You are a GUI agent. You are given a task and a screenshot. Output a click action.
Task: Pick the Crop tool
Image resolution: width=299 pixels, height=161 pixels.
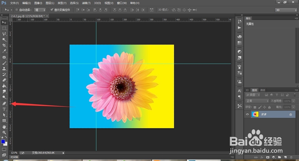coord(4,45)
